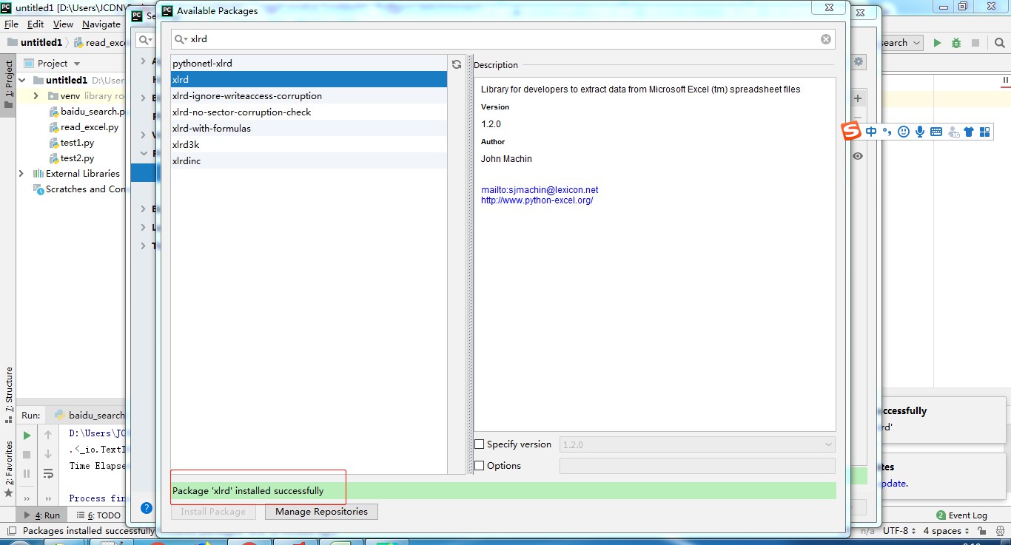Open the View menu

point(63,24)
